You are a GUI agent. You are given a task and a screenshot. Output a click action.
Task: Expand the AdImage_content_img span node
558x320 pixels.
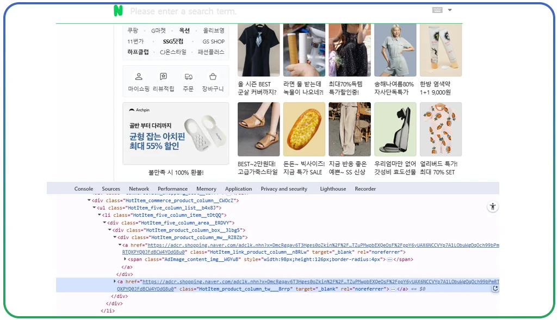coord(126,260)
